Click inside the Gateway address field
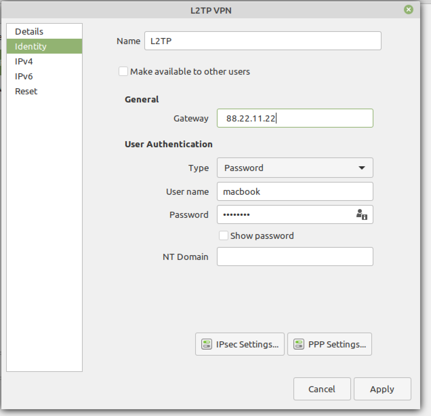The width and height of the screenshot is (431, 416). [x=294, y=118]
